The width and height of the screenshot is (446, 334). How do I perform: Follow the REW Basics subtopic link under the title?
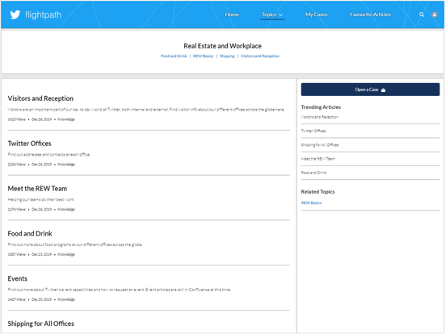point(203,56)
